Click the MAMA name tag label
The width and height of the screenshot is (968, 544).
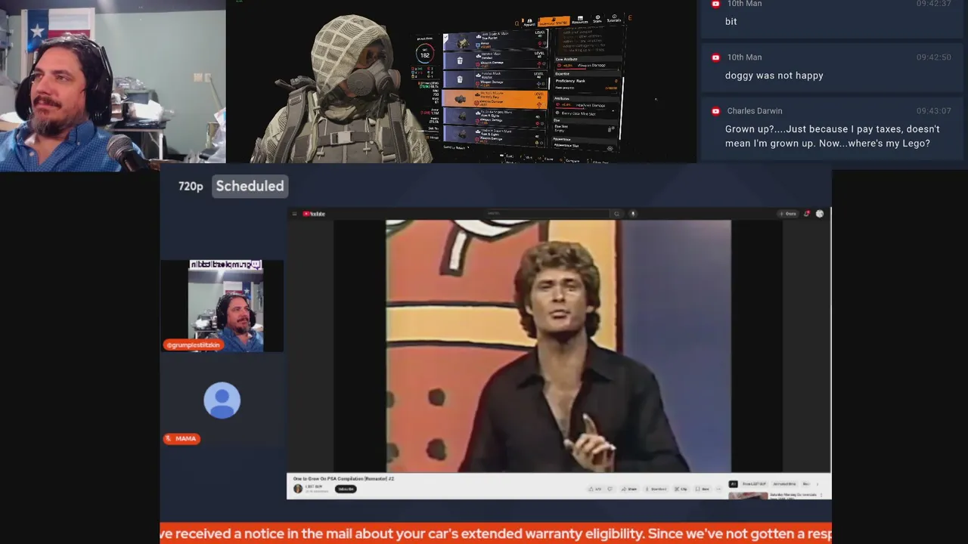(x=181, y=438)
